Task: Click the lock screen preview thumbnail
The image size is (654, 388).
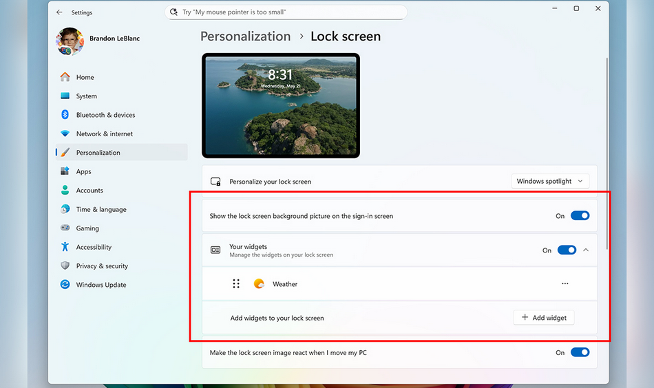Action: (281, 105)
